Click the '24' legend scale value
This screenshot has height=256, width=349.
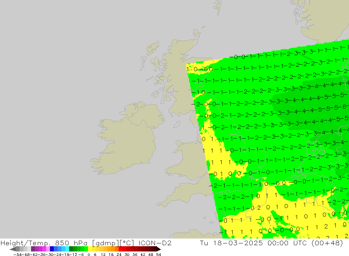click(x=119, y=255)
